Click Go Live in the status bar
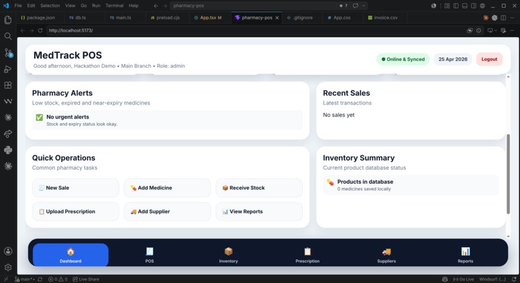The height and width of the screenshot is (283, 520). point(464,279)
